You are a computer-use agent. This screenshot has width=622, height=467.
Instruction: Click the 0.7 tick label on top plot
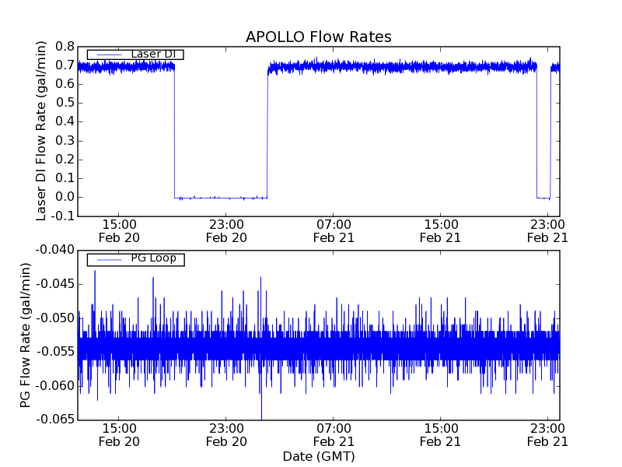coord(65,65)
